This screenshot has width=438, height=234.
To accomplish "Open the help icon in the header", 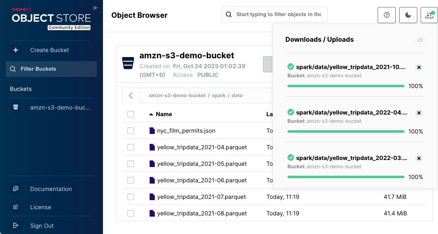I will tap(387, 15).
